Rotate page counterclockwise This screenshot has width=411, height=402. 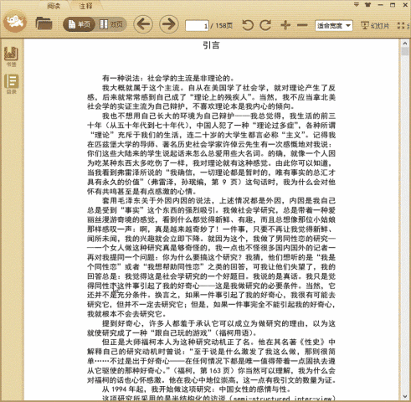tap(248, 25)
